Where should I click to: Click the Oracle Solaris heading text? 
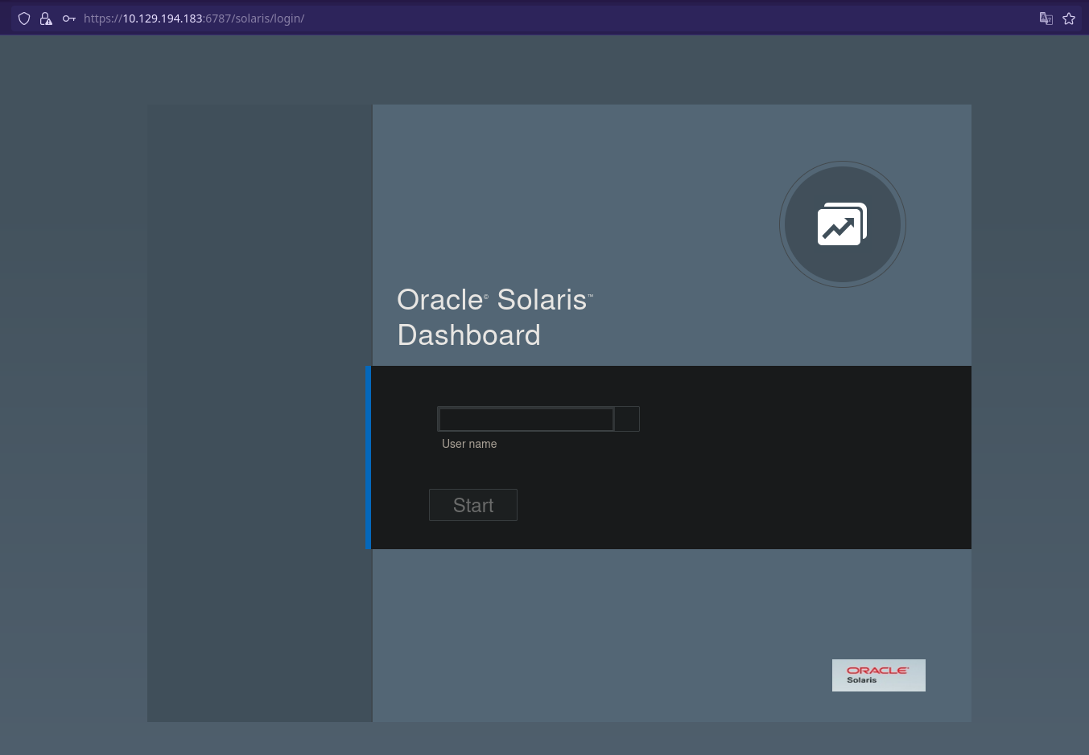click(494, 300)
